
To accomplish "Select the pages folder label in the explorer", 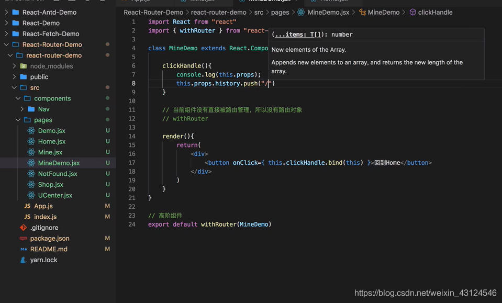I will click(43, 120).
